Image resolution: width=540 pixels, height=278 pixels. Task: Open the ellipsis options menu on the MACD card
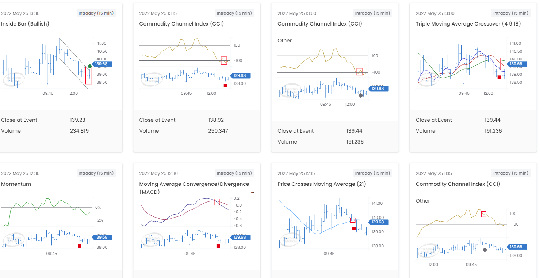click(x=252, y=192)
